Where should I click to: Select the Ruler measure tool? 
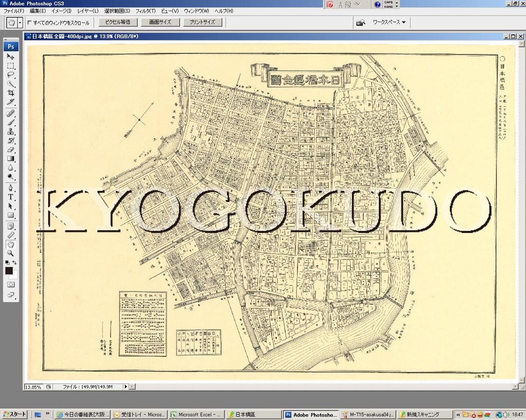click(11, 235)
